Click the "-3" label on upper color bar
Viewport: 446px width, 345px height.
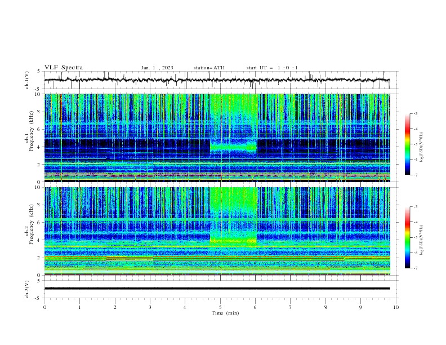(x=416, y=113)
